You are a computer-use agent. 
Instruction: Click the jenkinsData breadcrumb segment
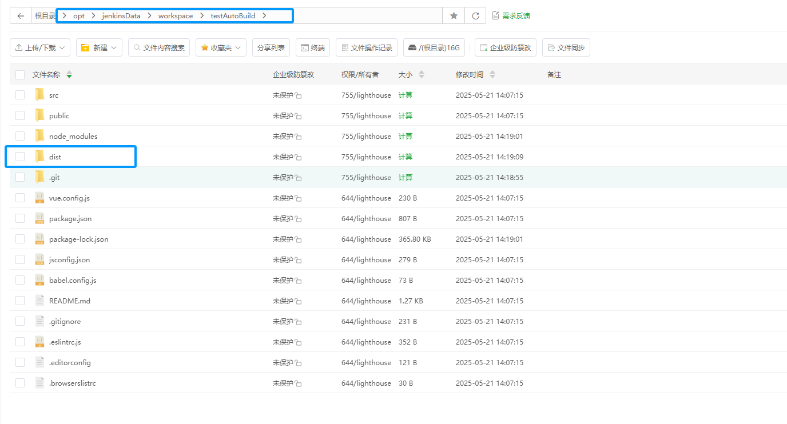point(121,16)
